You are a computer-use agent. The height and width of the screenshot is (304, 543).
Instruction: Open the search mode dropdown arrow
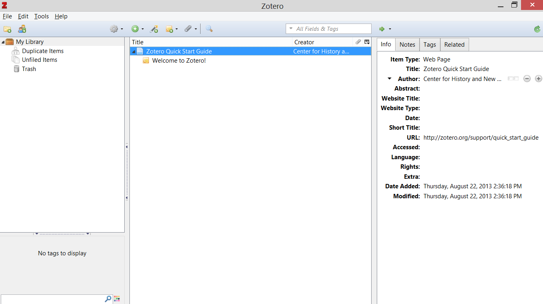click(x=291, y=29)
